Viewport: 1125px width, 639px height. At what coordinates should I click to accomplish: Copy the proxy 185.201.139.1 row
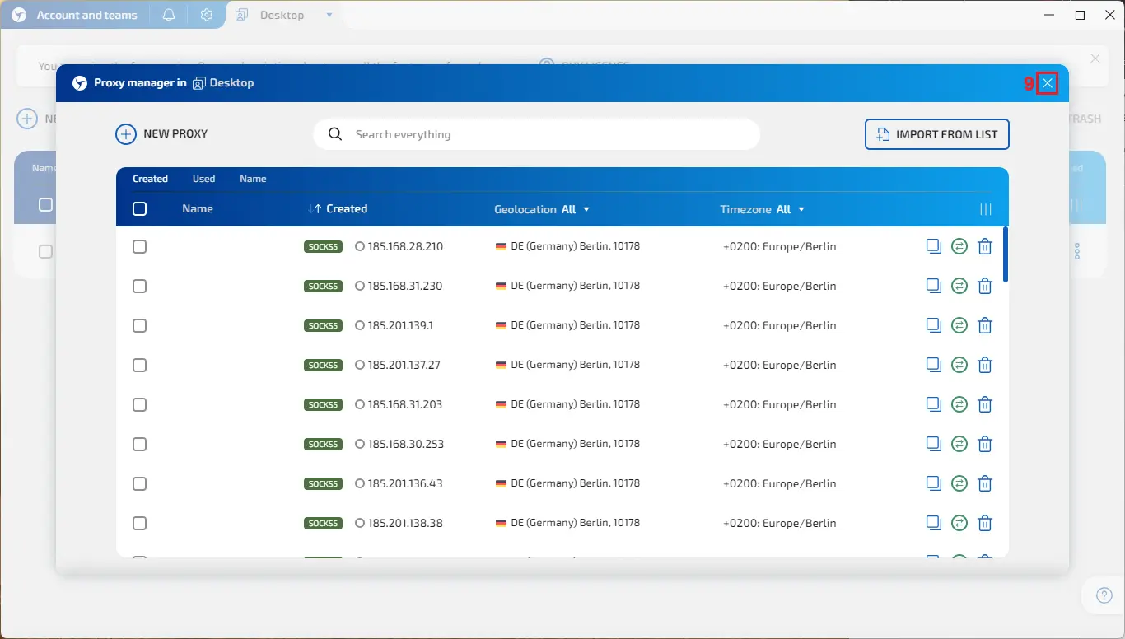click(933, 325)
